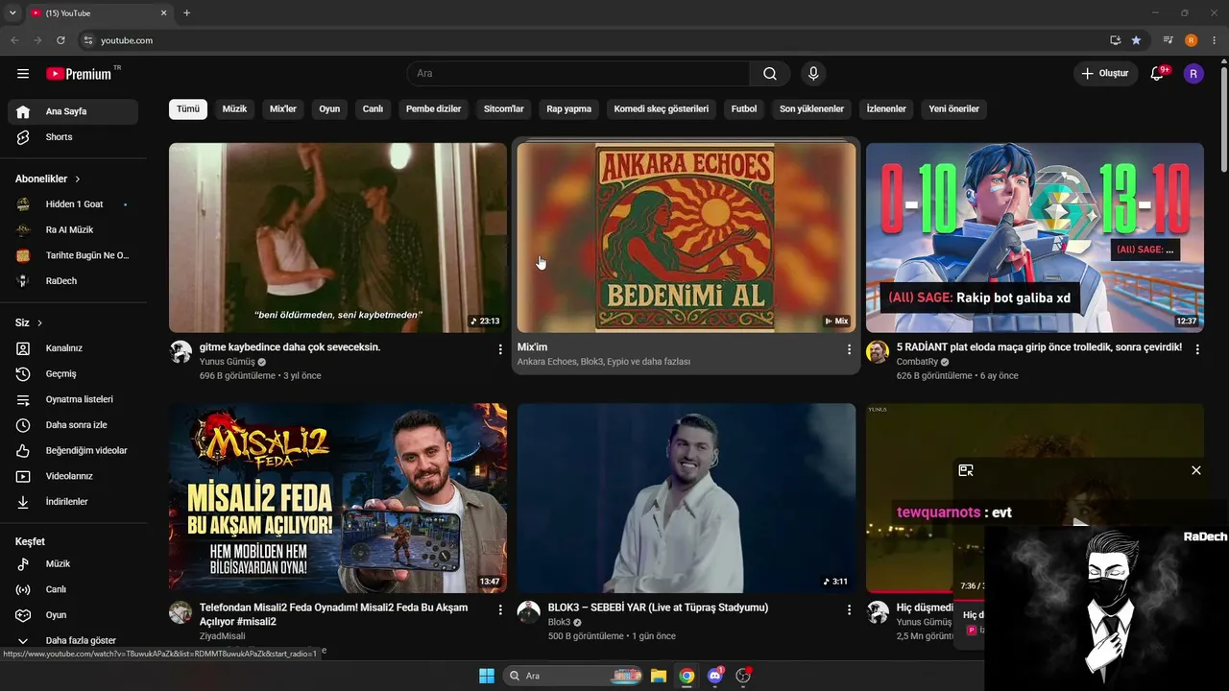The width and height of the screenshot is (1229, 691).
Task: Select the Tümü filter chip
Action: [188, 109]
